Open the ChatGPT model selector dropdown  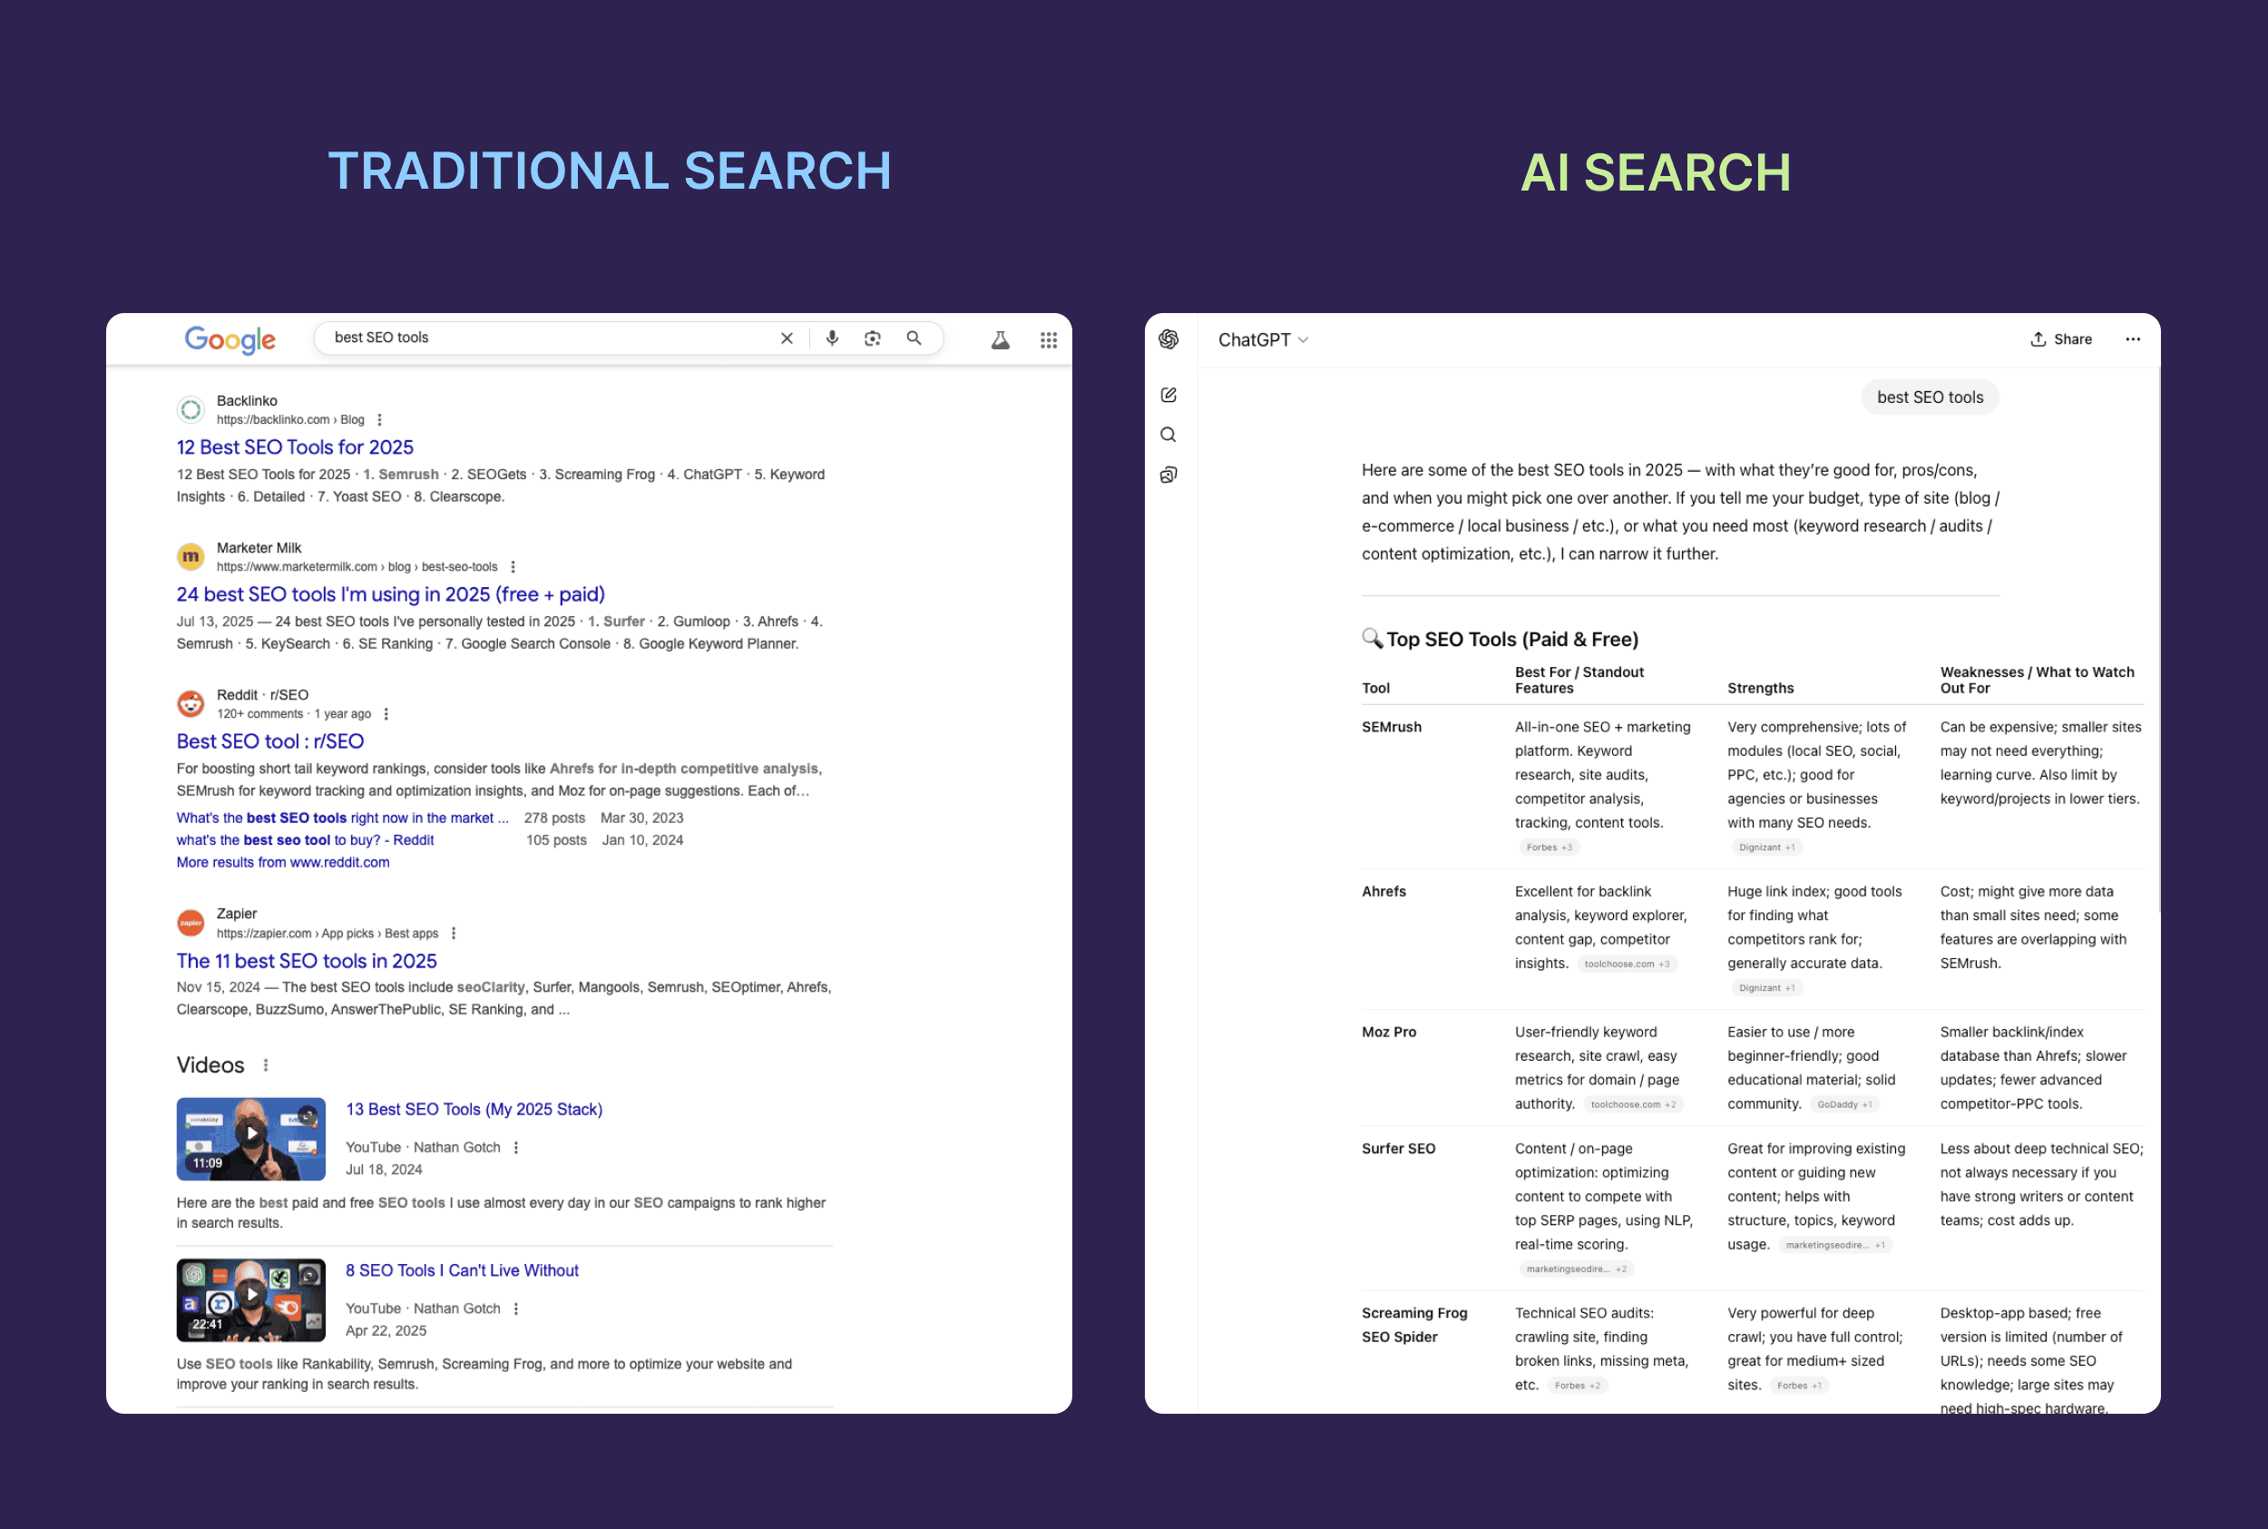pos(1263,339)
